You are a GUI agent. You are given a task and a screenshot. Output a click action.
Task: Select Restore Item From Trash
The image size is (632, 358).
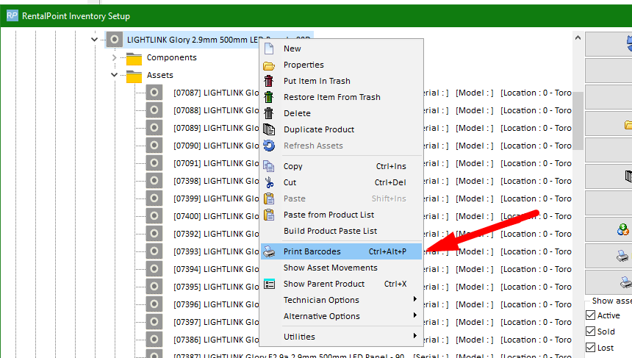click(x=342, y=97)
